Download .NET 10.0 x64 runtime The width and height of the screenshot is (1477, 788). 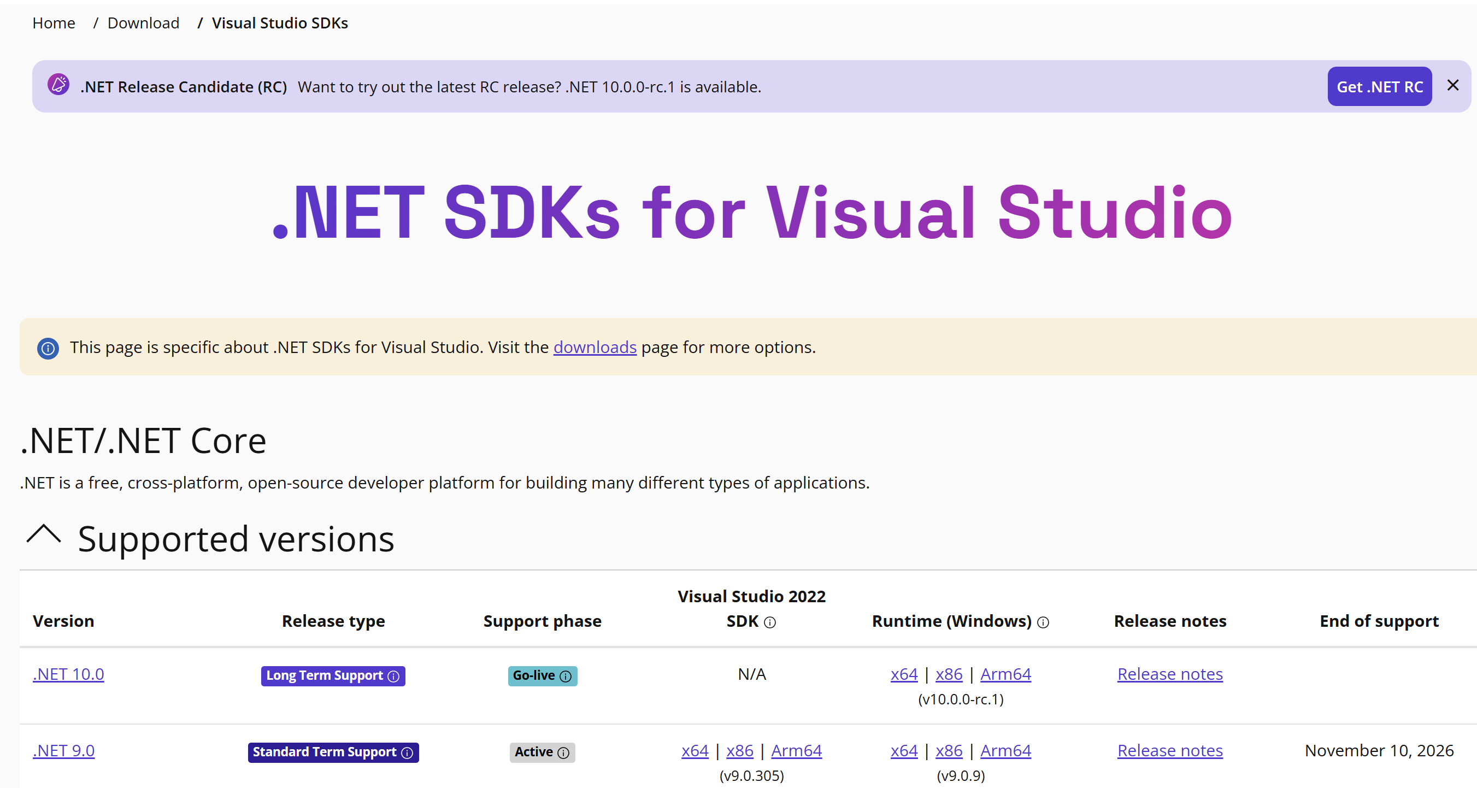[x=904, y=674]
